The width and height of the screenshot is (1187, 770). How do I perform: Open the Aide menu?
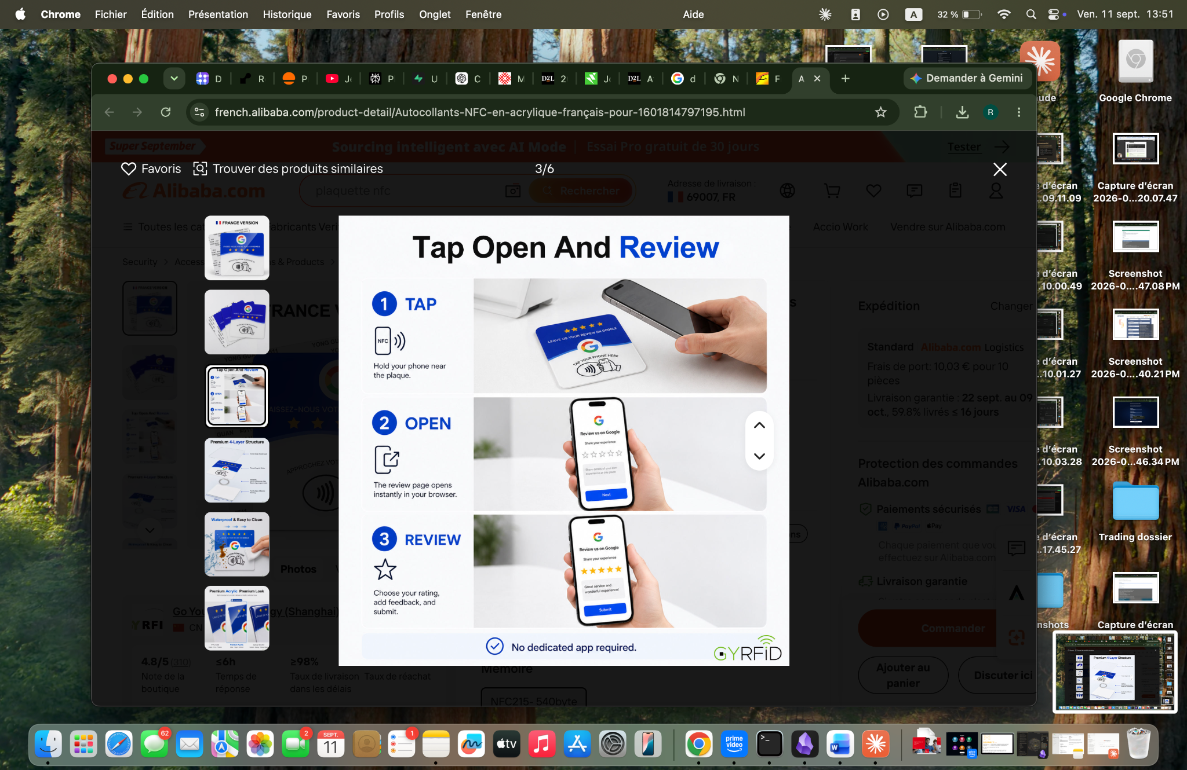coord(693,14)
